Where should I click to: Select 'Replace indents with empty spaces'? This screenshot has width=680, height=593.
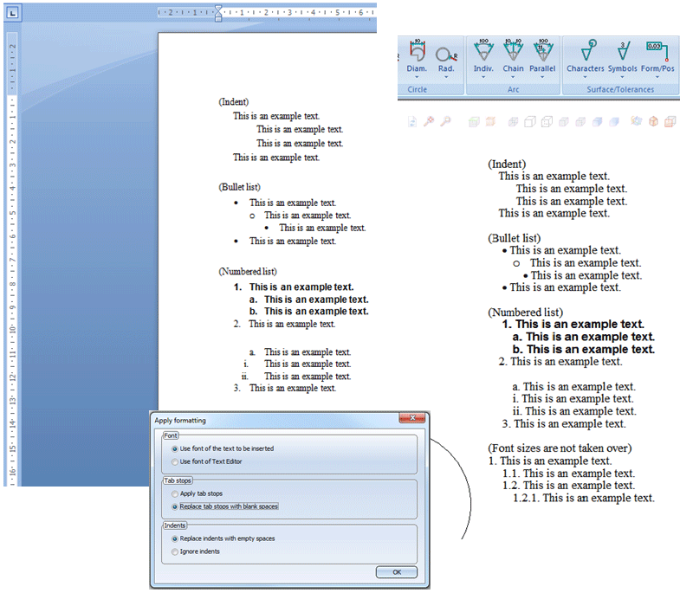pyautogui.click(x=223, y=538)
